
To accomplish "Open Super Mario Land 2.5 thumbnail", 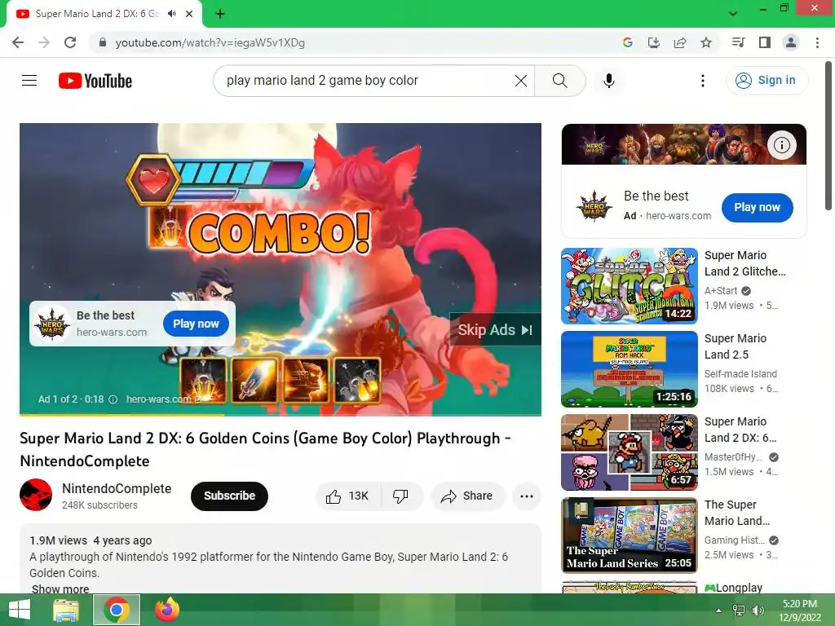I will point(629,369).
